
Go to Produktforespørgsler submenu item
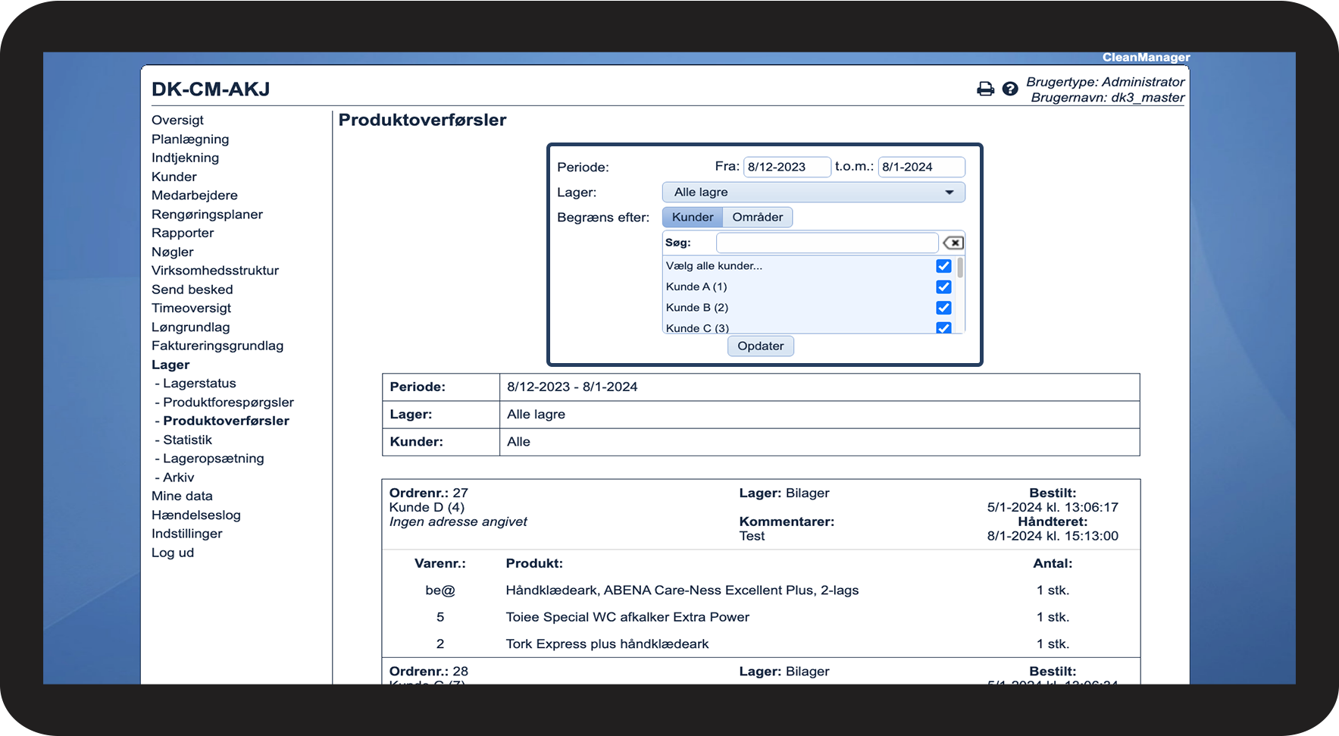(x=228, y=402)
